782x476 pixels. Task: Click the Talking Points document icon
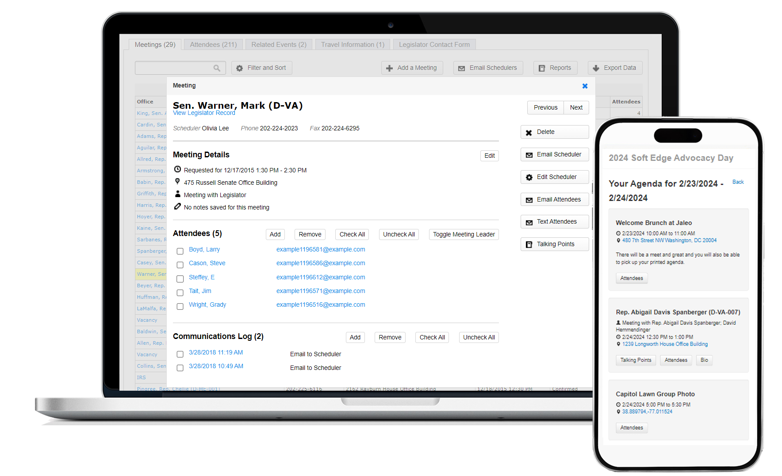pos(529,244)
